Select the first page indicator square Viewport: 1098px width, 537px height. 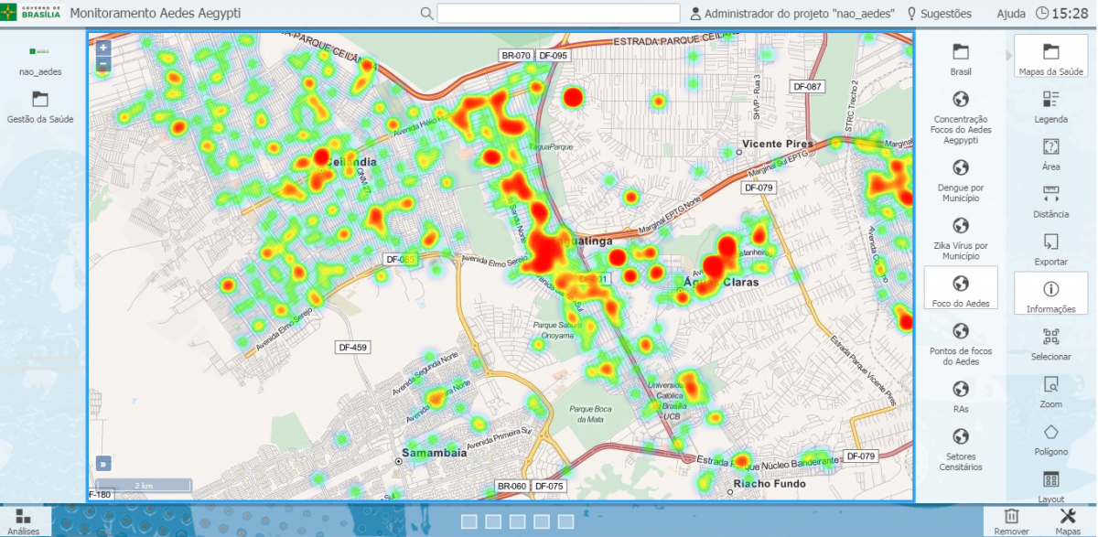(x=469, y=521)
